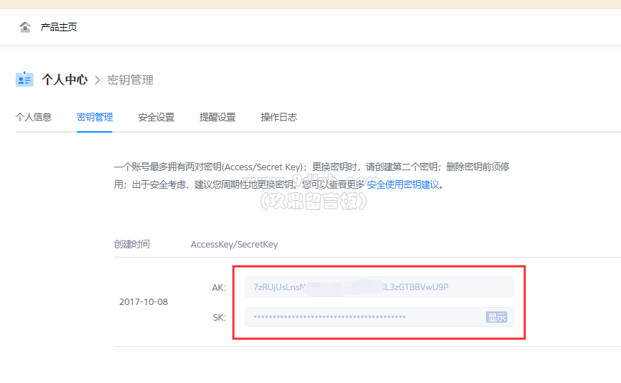Switch to the 个人信息 tab

point(33,118)
